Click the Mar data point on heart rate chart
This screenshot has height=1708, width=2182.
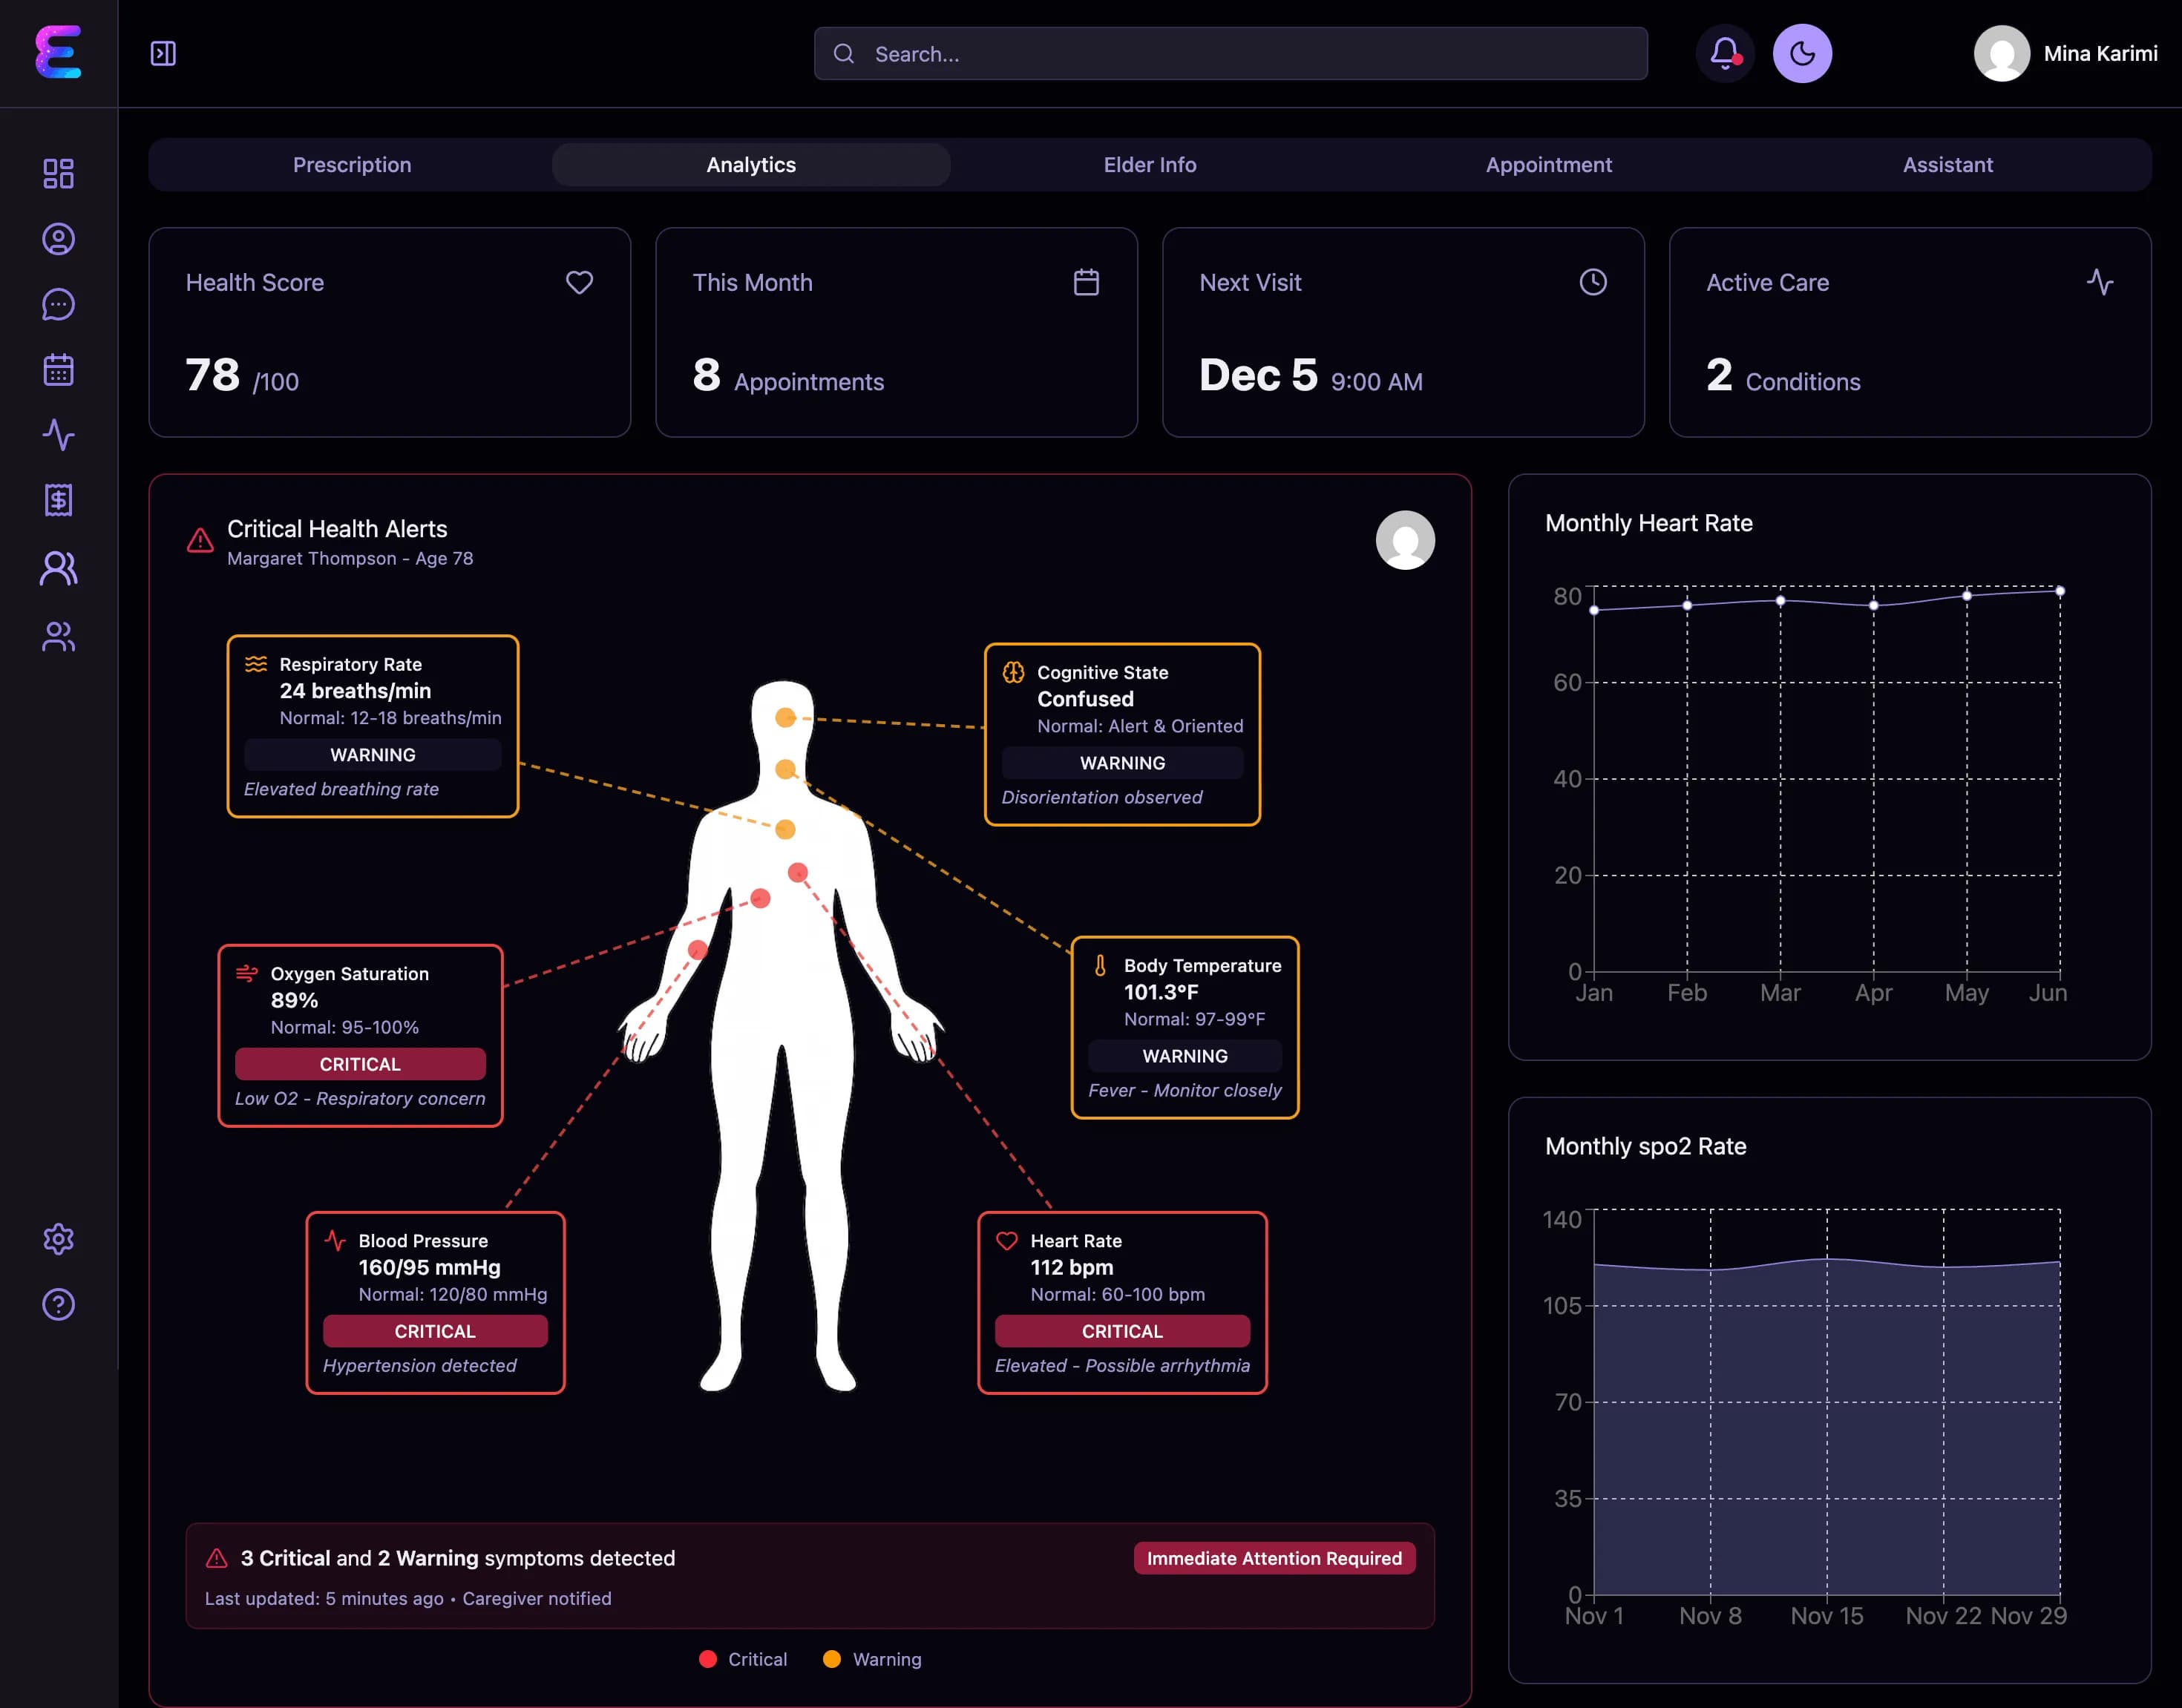(1780, 600)
